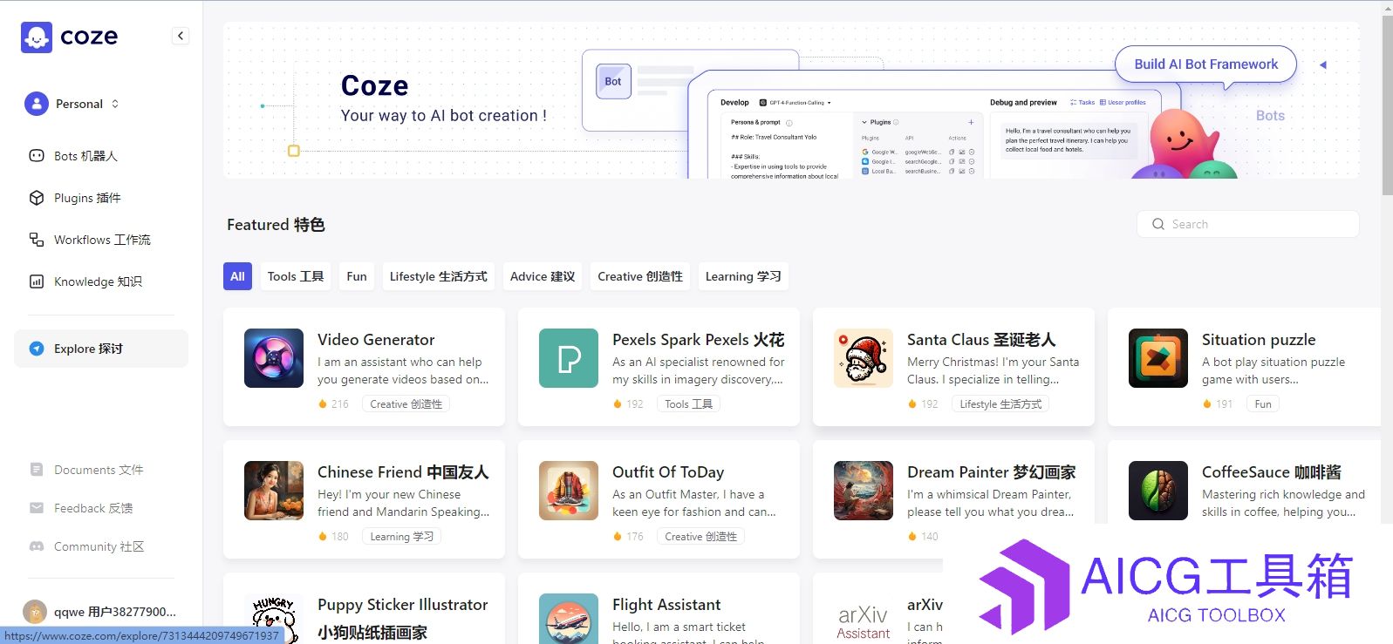Click Lifestyle 生活方式 tag on Santa Claus
The height and width of the screenshot is (644, 1393).
1000,404
